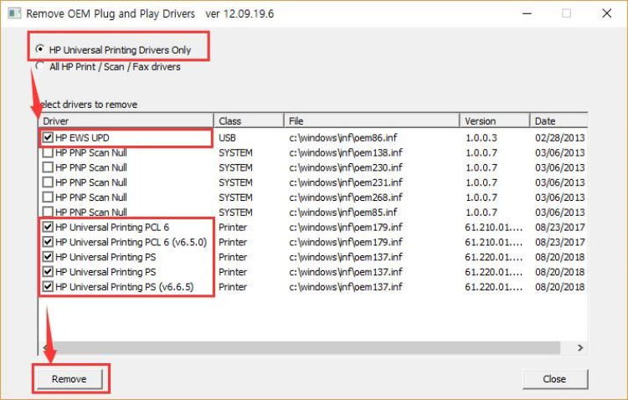
Task: Check HP PNP Scan Null for oem230.inf
Action: click(x=48, y=167)
